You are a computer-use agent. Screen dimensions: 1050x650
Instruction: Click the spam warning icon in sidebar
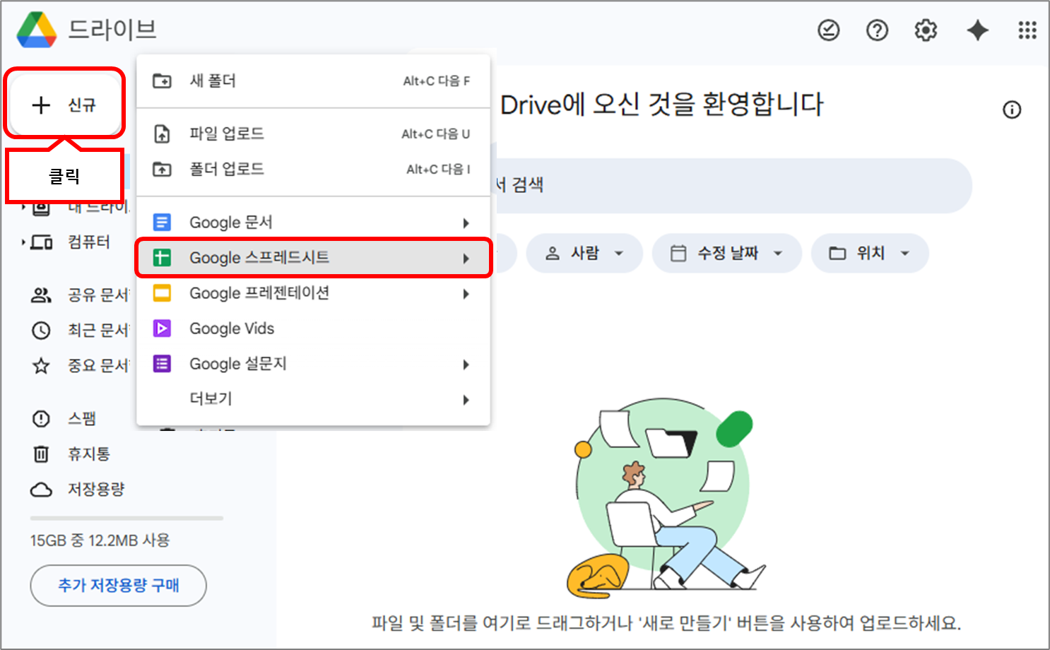[x=41, y=419]
